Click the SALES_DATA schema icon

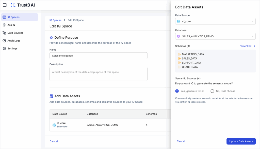179,58
